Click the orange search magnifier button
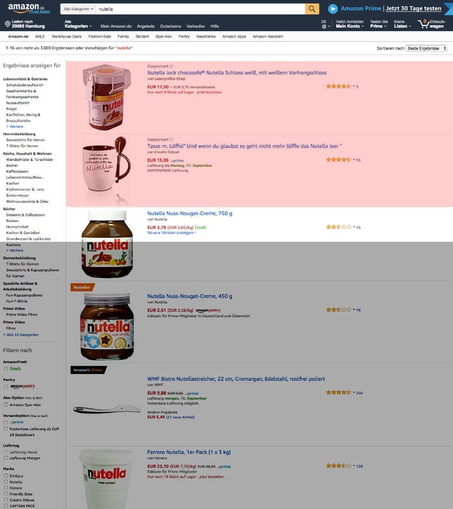The height and width of the screenshot is (509, 453). pos(312,9)
